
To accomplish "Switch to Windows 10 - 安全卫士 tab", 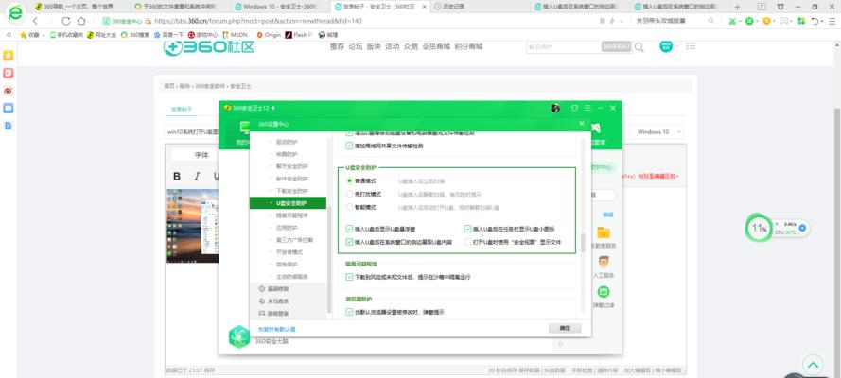I will pyautogui.click(x=277, y=7).
